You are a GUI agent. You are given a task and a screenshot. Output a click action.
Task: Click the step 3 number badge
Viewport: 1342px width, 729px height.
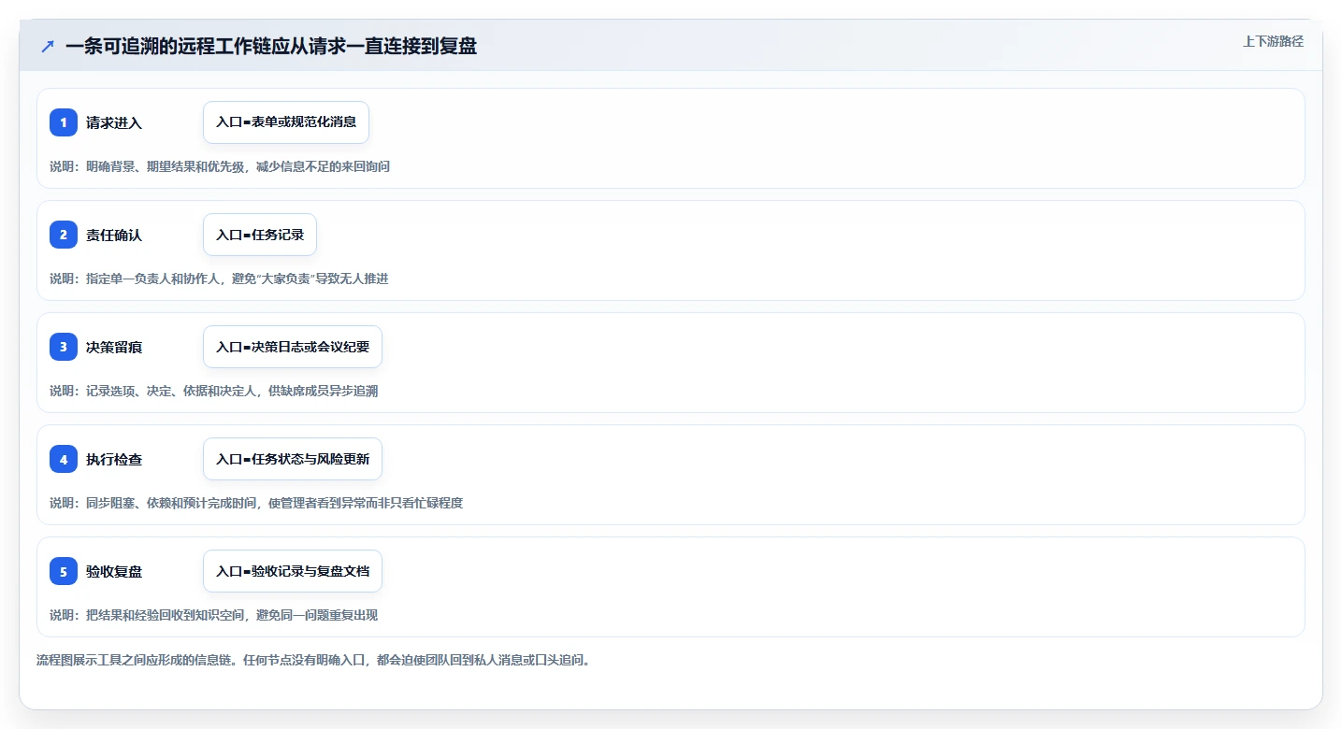point(64,347)
